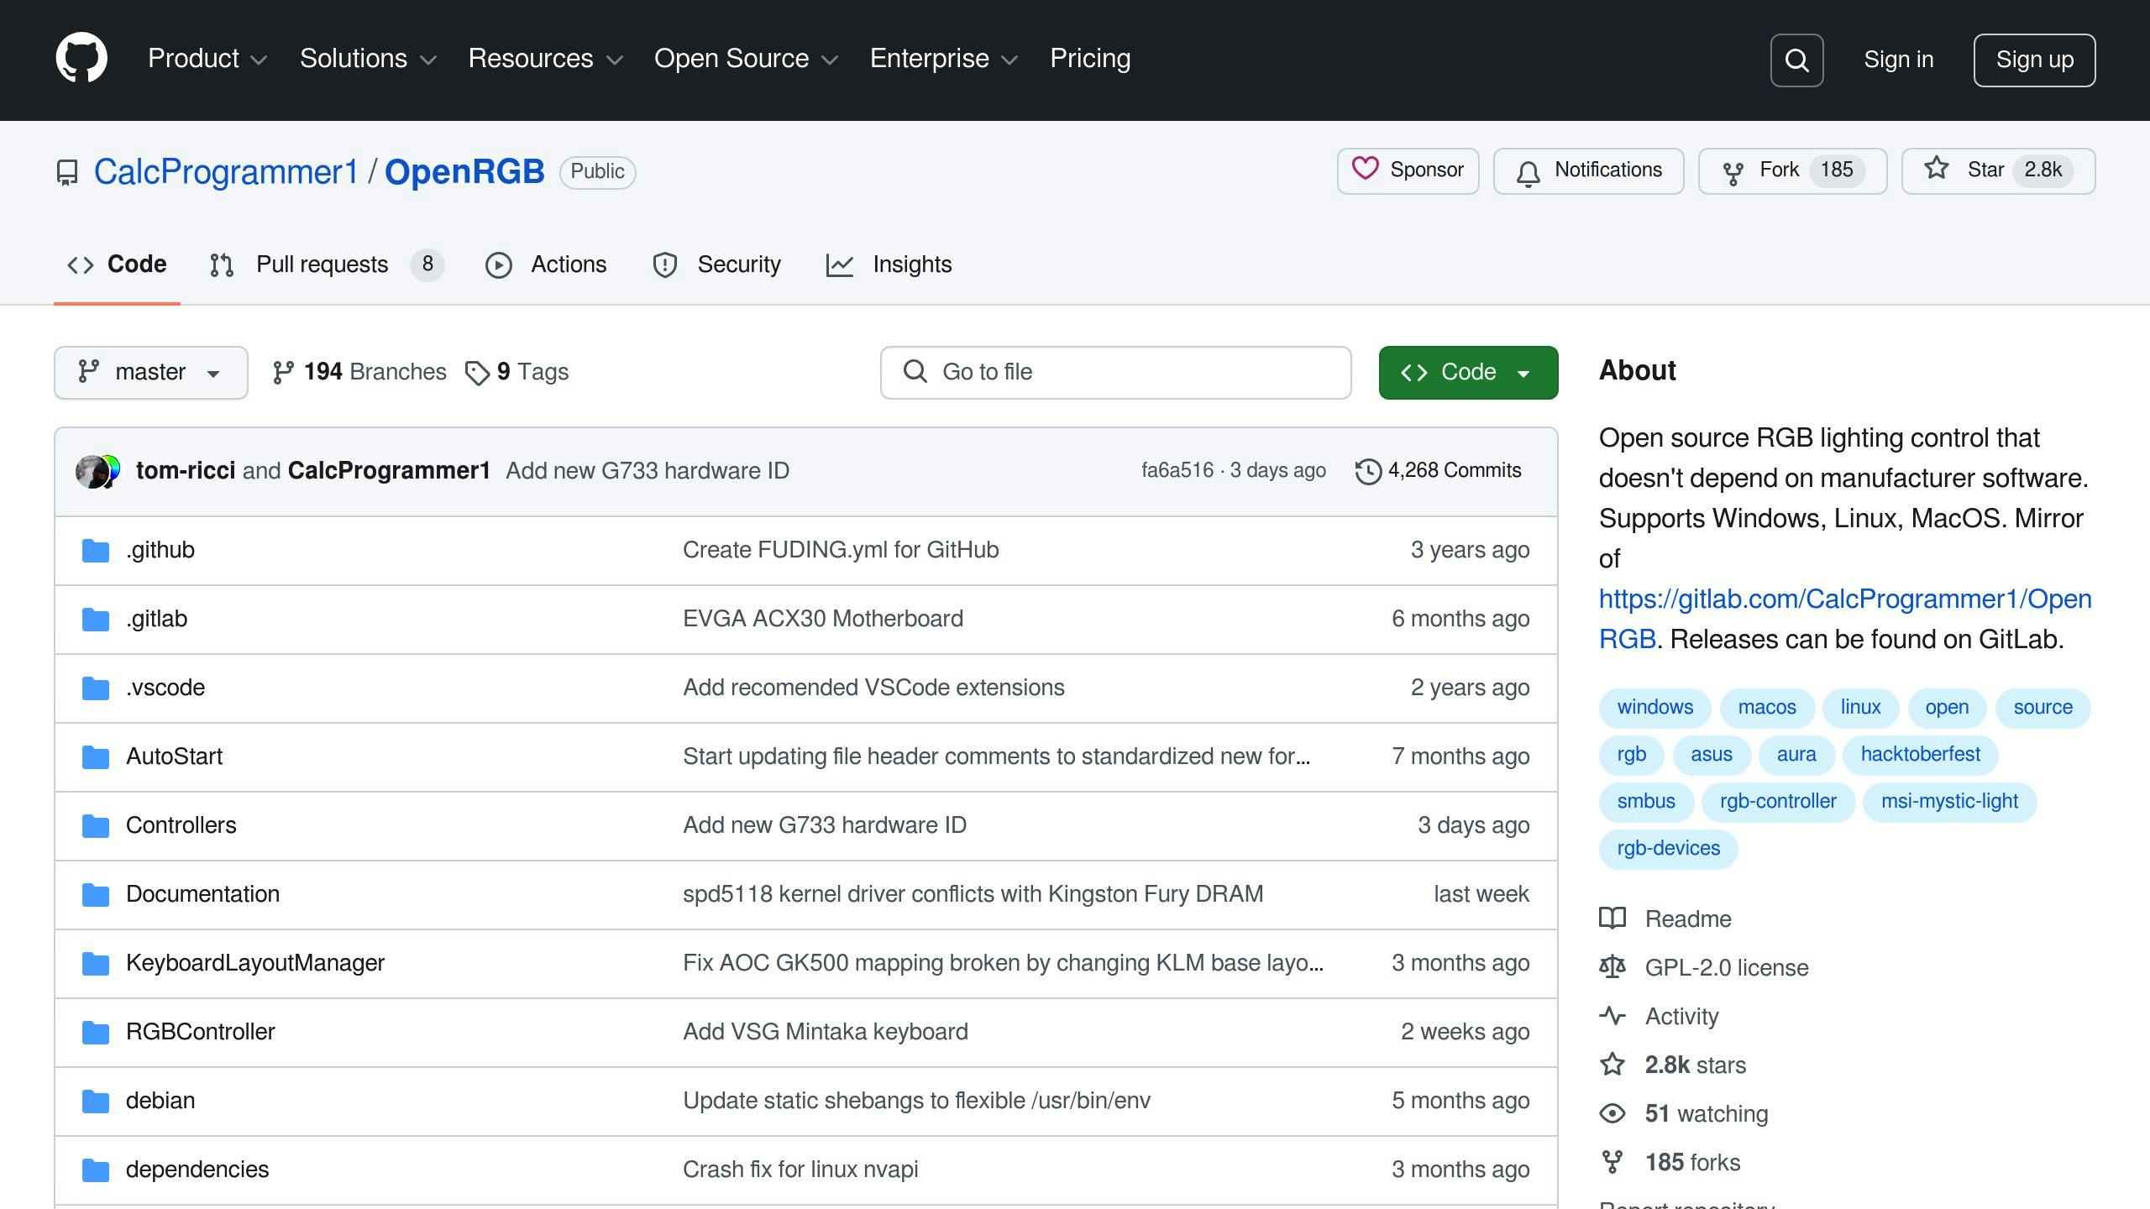Open the gitlab.com/CalcProgrammer1/OpenRGB link
This screenshot has width=2150, height=1209.
click(1845, 619)
